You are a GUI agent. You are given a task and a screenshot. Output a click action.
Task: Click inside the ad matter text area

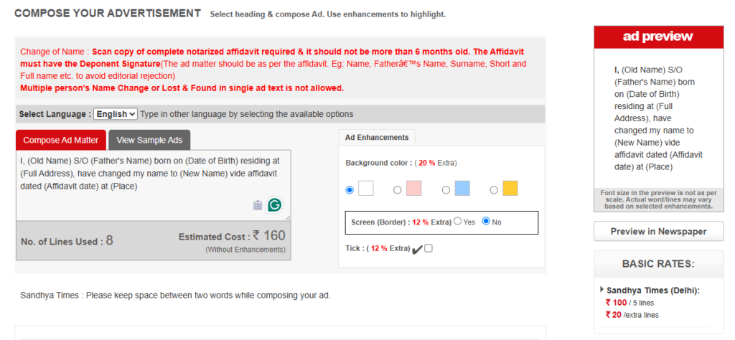pos(154,185)
